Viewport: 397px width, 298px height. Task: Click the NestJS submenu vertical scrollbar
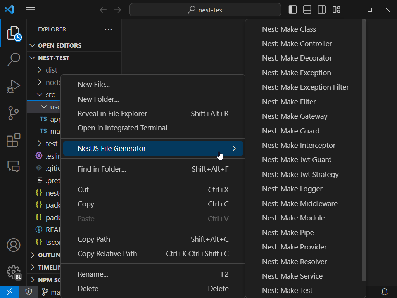pos(364,151)
